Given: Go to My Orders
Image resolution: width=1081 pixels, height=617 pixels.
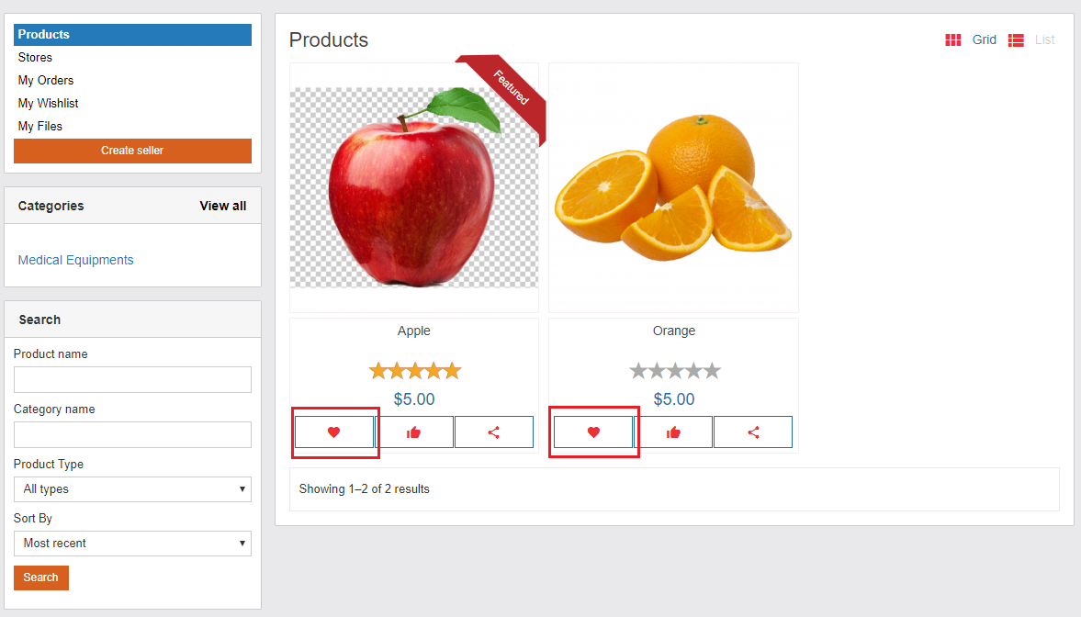Looking at the screenshot, I should pos(46,81).
